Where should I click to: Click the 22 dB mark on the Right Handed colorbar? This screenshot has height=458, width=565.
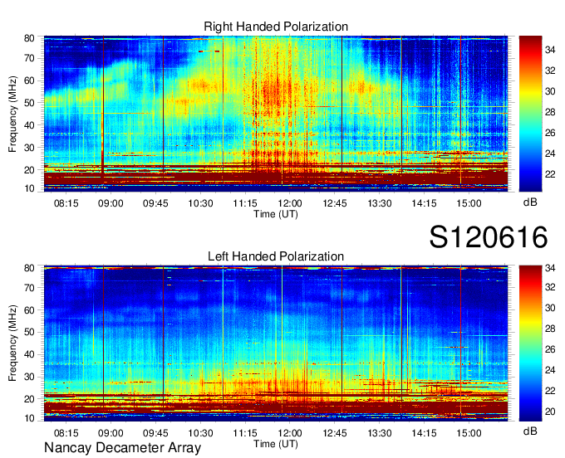550,174
